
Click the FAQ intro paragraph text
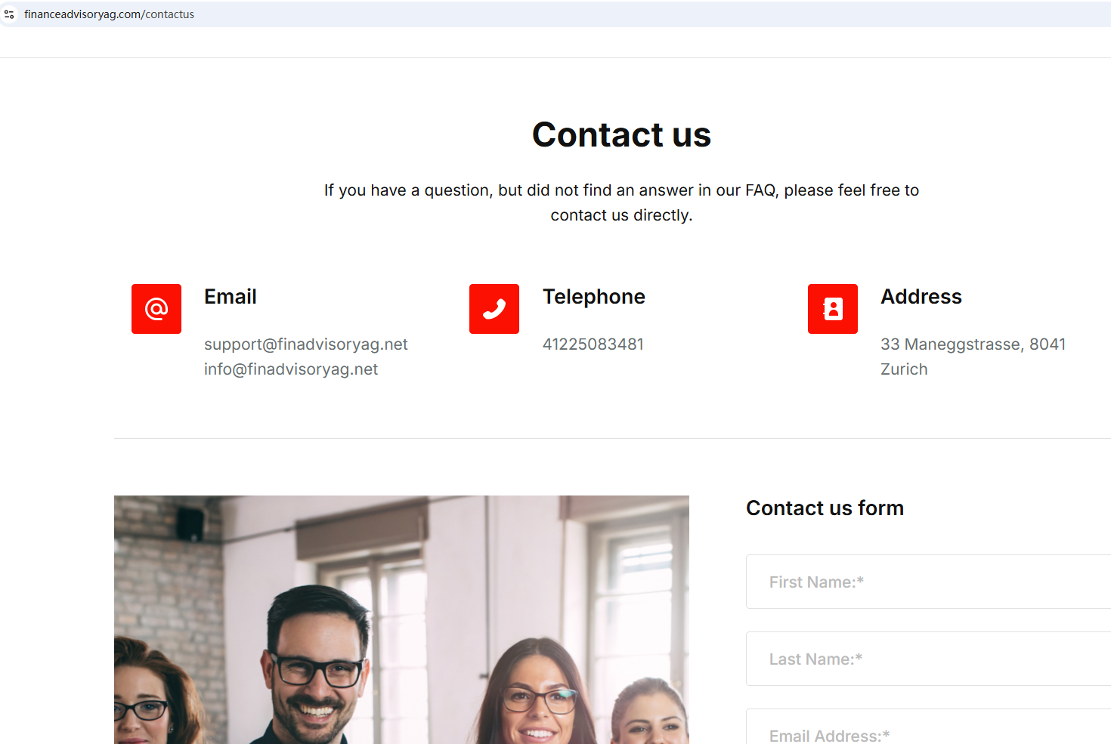click(x=621, y=202)
